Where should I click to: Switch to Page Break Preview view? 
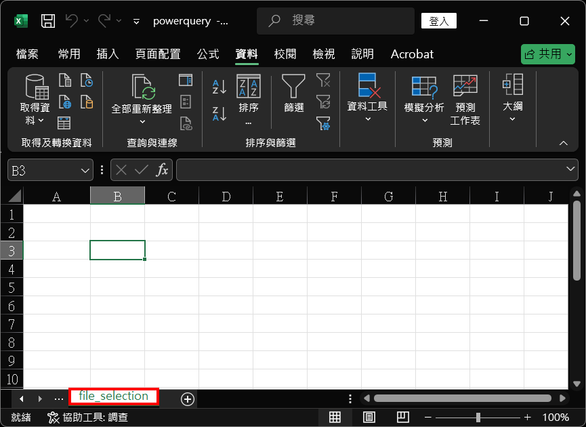click(403, 417)
